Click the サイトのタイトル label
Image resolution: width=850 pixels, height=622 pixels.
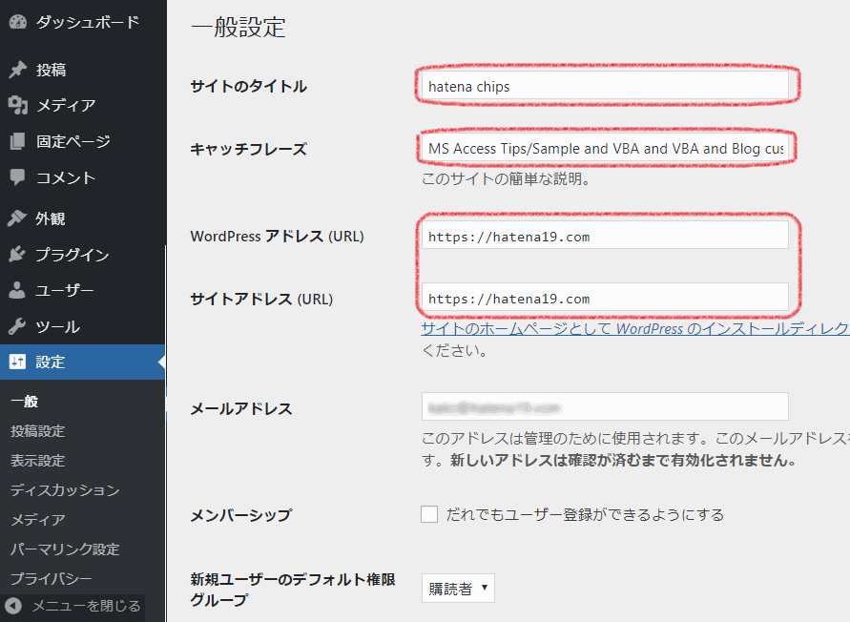click(x=248, y=86)
